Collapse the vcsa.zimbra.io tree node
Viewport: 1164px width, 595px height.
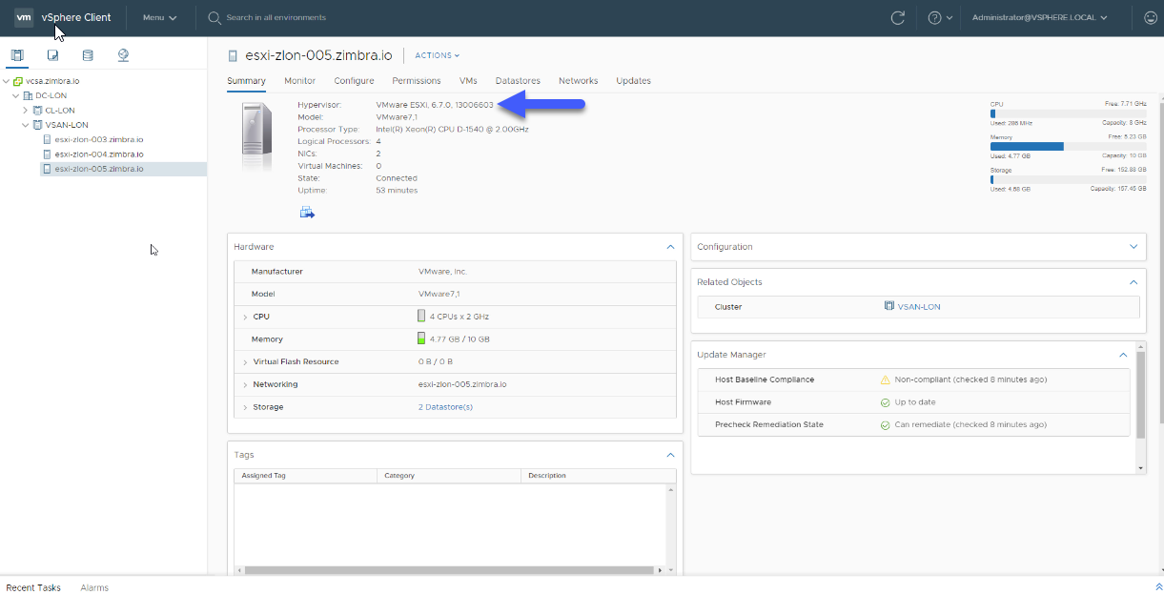point(7,81)
